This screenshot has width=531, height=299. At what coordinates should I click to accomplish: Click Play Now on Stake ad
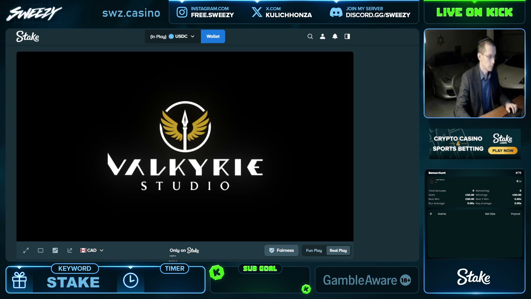(x=503, y=151)
